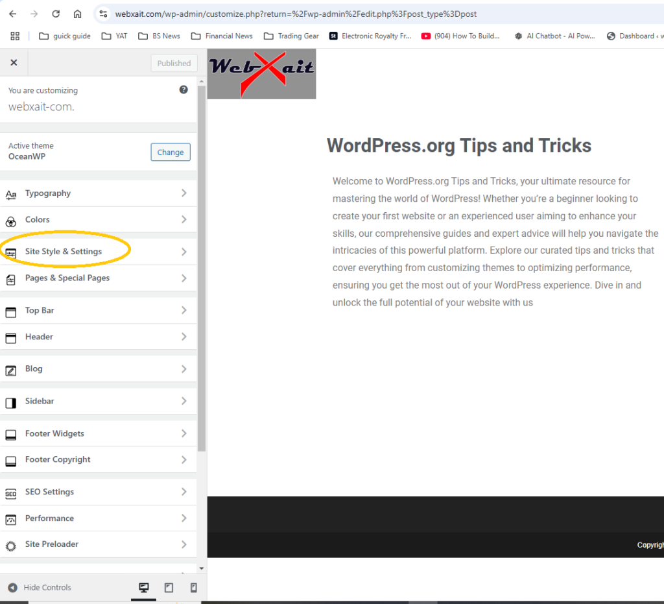664x604 pixels.
Task: Go back in the browser
Action: [x=13, y=14]
